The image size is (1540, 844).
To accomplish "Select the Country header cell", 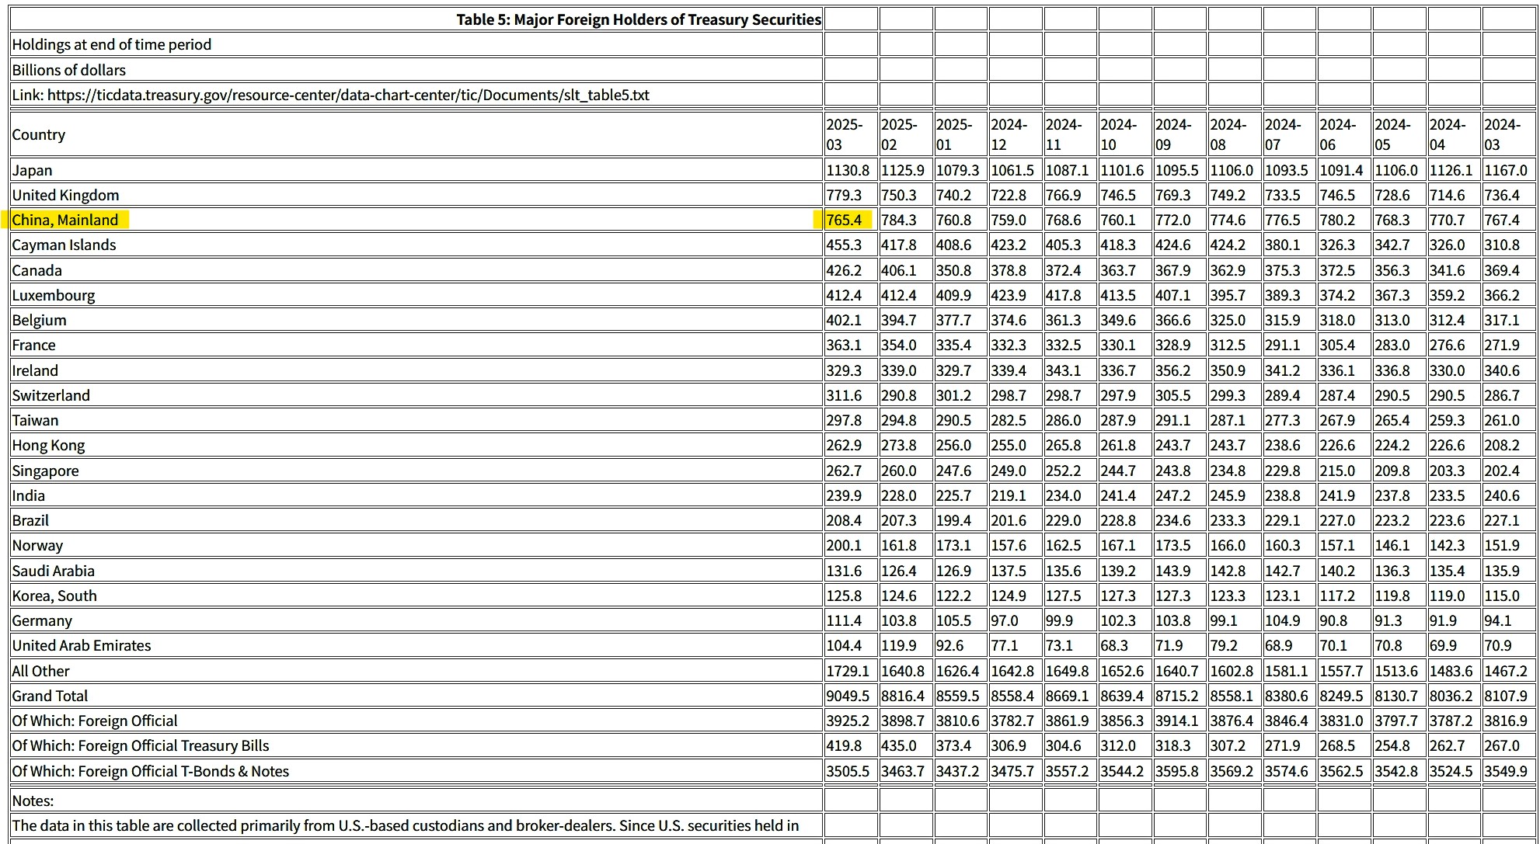I will pos(39,134).
